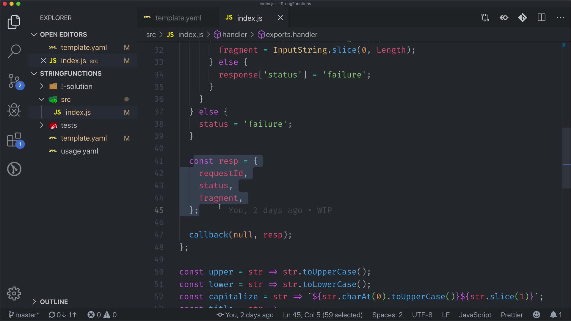The width and height of the screenshot is (571, 321).
Task: Open the Manage gear icon
Action: pos(14,294)
